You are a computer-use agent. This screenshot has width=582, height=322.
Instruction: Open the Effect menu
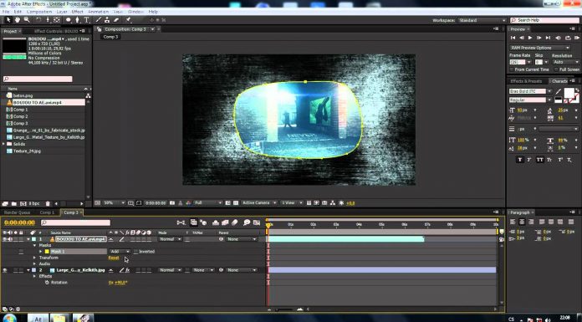[77, 12]
